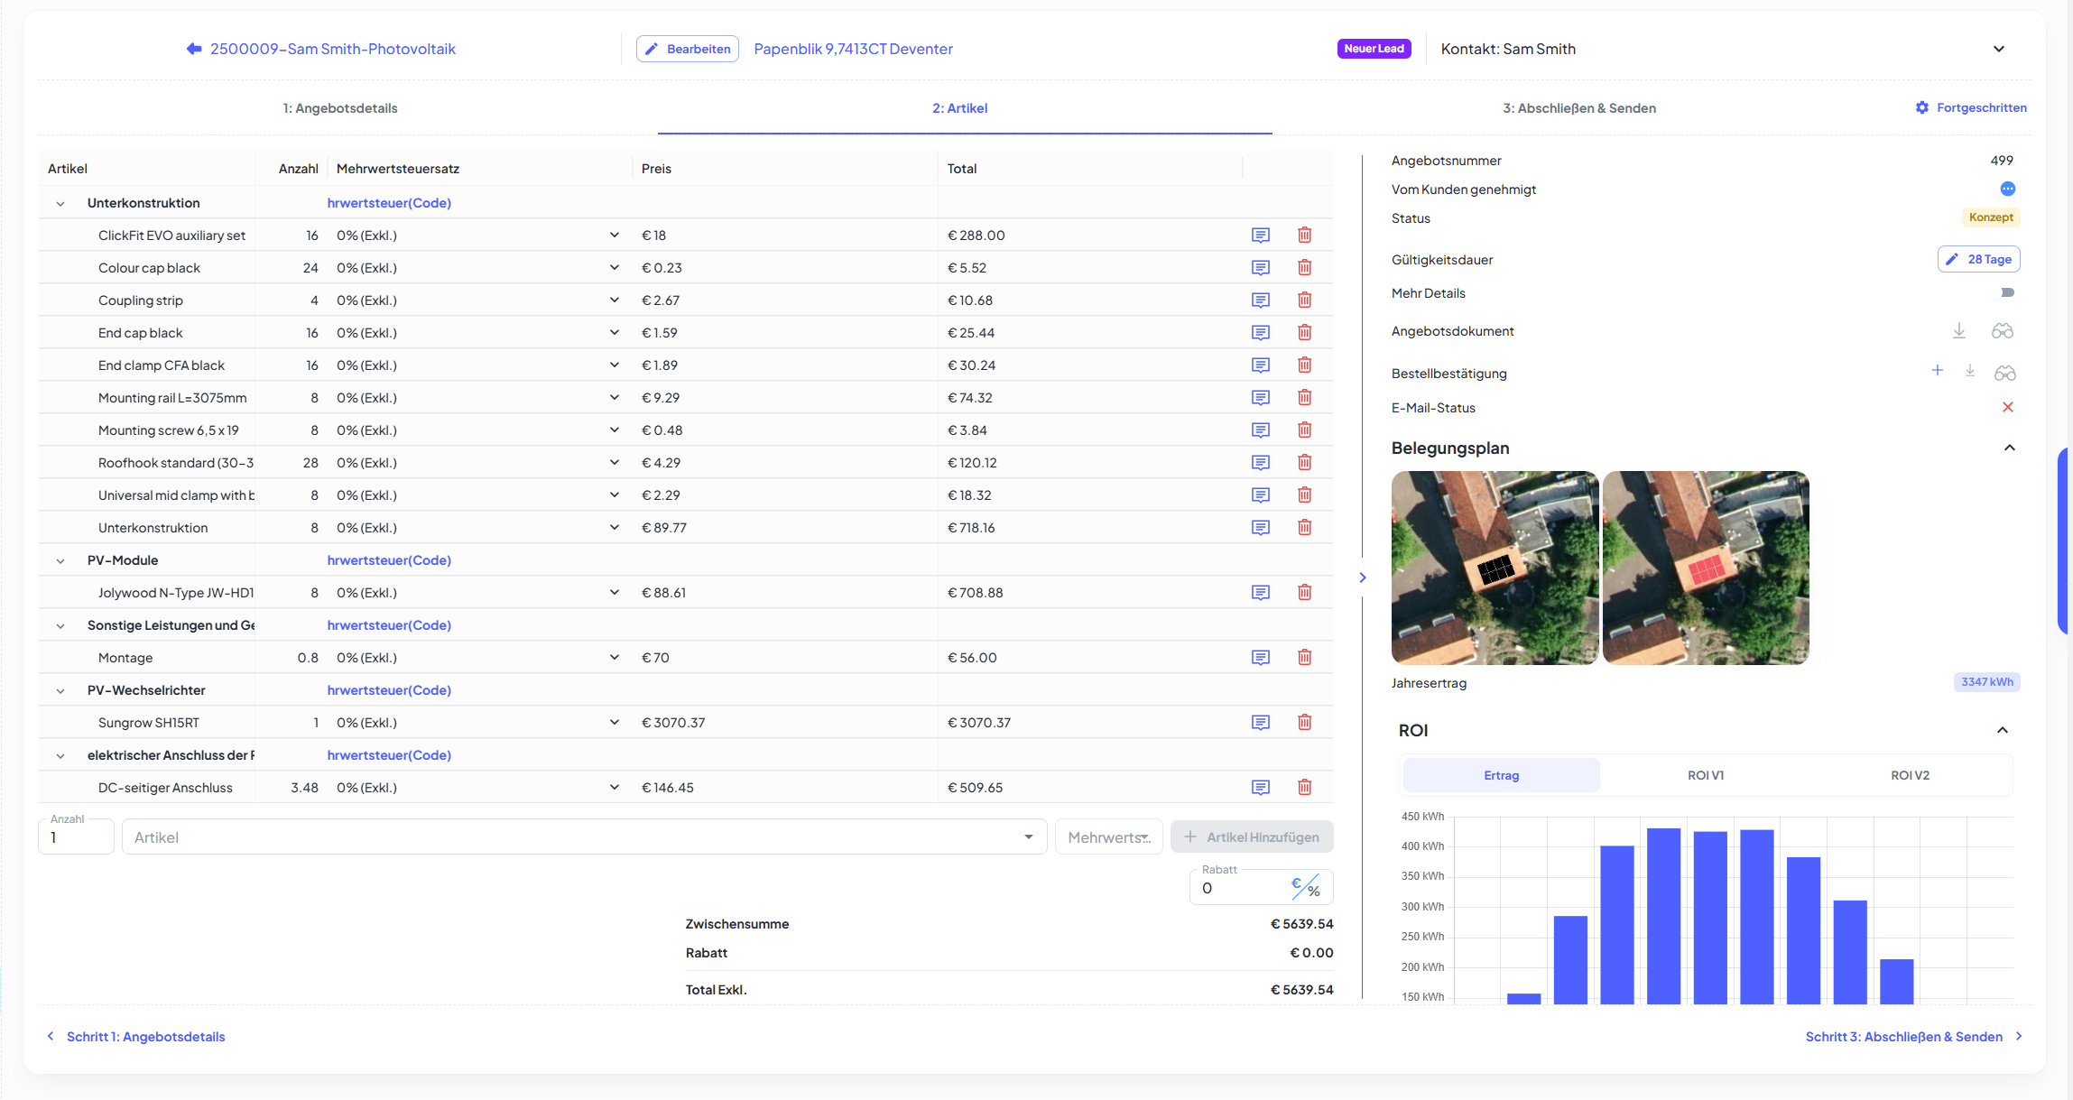Delete the Colour cap black row
This screenshot has height=1100, width=2073.
tap(1305, 268)
